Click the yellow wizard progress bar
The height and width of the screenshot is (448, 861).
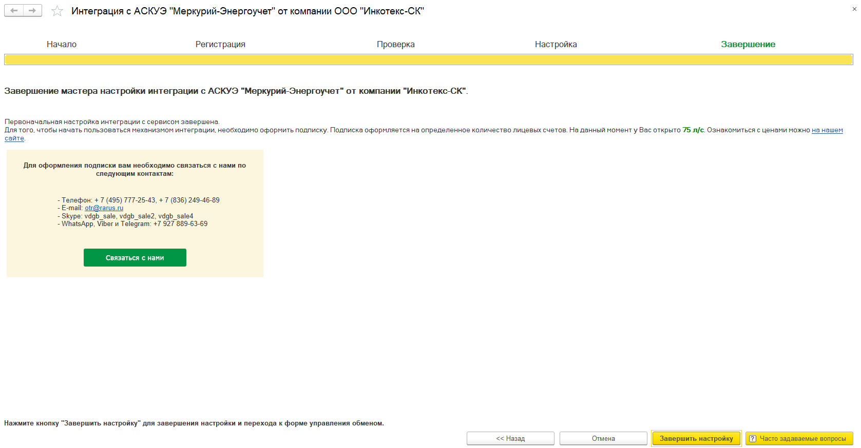tap(429, 59)
